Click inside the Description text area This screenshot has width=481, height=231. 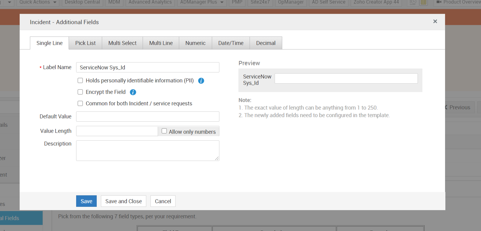click(148, 151)
